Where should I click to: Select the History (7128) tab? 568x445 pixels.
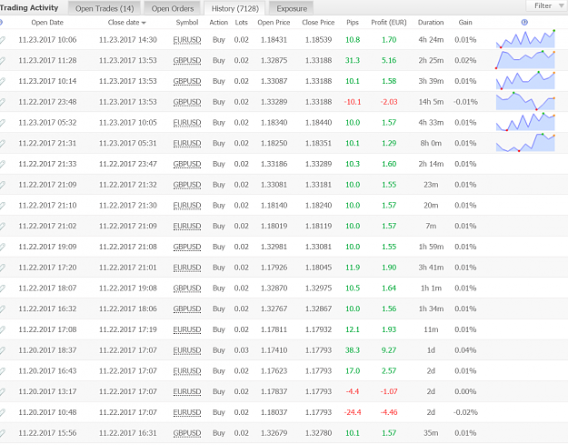click(234, 8)
